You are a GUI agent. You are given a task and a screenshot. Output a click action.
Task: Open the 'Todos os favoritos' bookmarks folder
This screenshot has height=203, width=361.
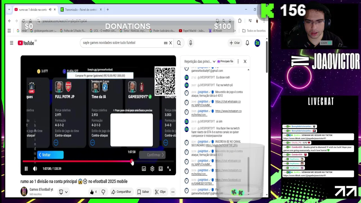254,31
